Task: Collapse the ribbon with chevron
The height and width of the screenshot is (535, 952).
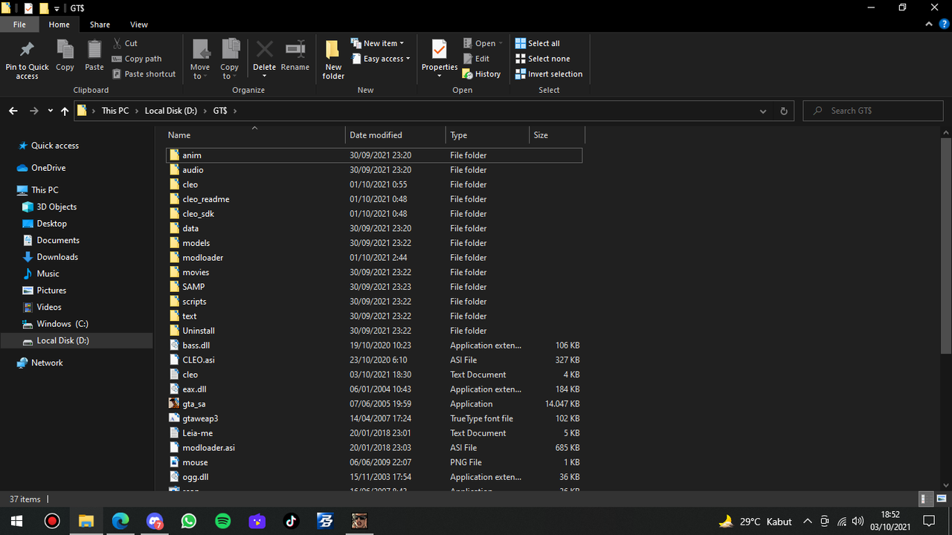Action: (x=930, y=25)
